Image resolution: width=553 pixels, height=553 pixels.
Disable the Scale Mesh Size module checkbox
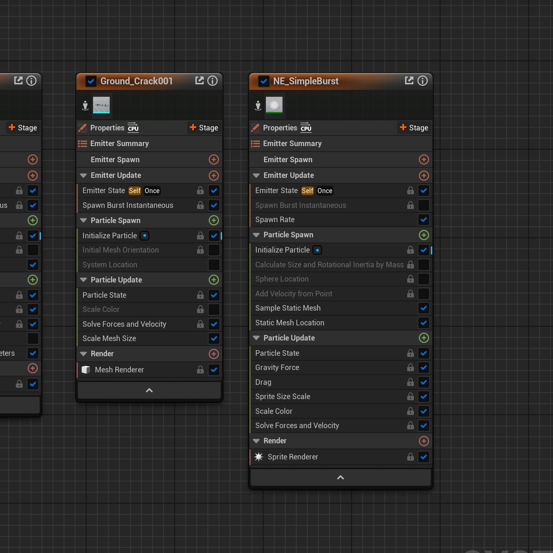214,338
